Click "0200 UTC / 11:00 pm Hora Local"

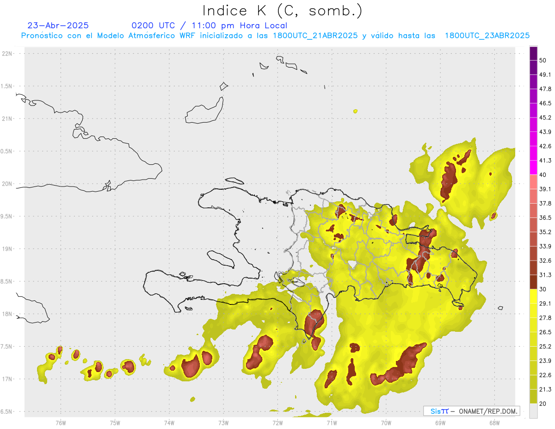(x=210, y=25)
